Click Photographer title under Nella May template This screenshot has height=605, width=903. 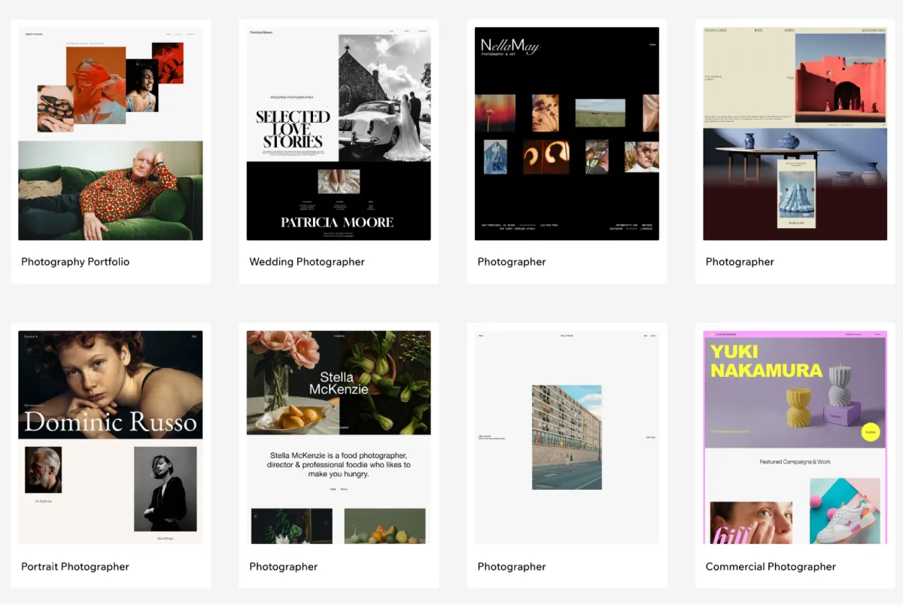click(512, 262)
